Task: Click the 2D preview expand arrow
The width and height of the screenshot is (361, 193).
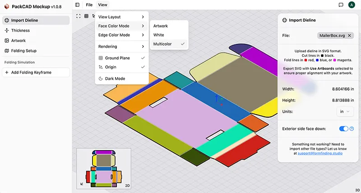Action: pos(82,184)
